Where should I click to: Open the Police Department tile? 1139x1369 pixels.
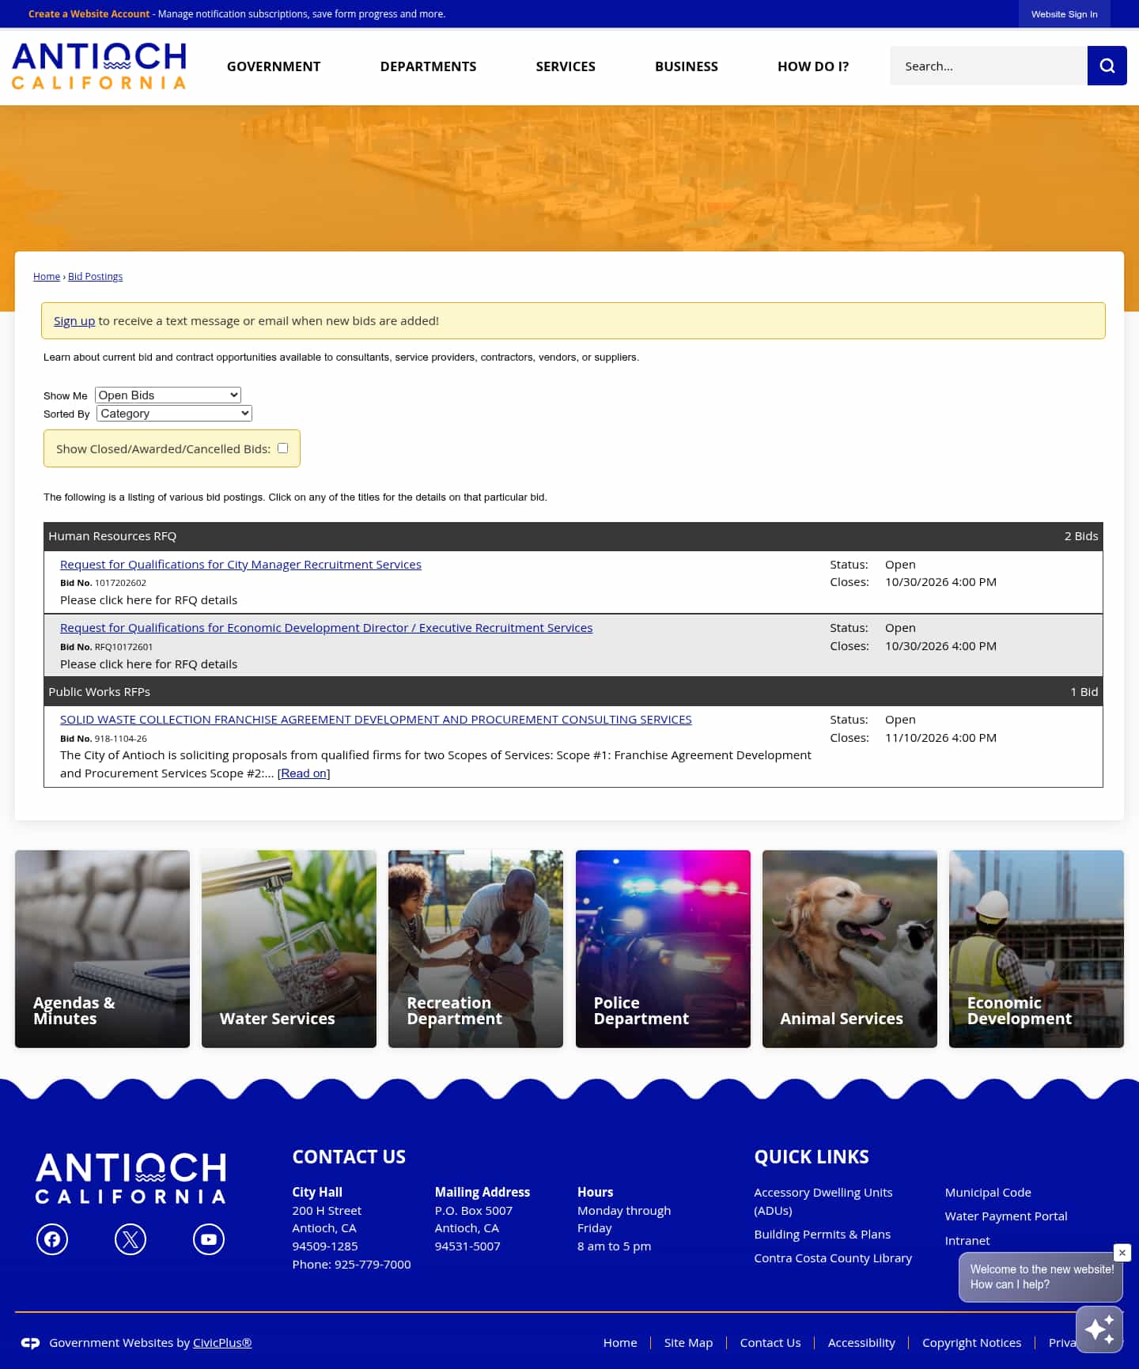(x=663, y=949)
